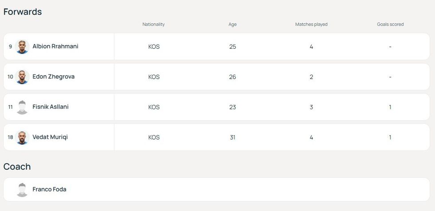
Task: Open Vedat Muriqi's player profile
Action: click(49, 137)
